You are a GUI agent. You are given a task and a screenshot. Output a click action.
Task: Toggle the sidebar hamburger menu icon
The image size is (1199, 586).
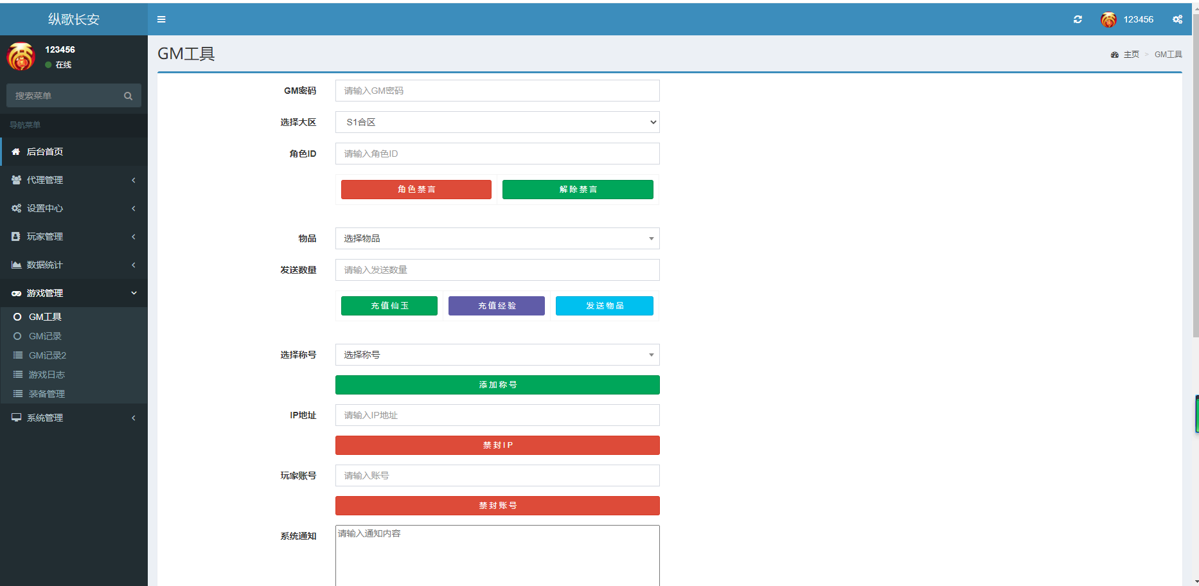tap(161, 19)
